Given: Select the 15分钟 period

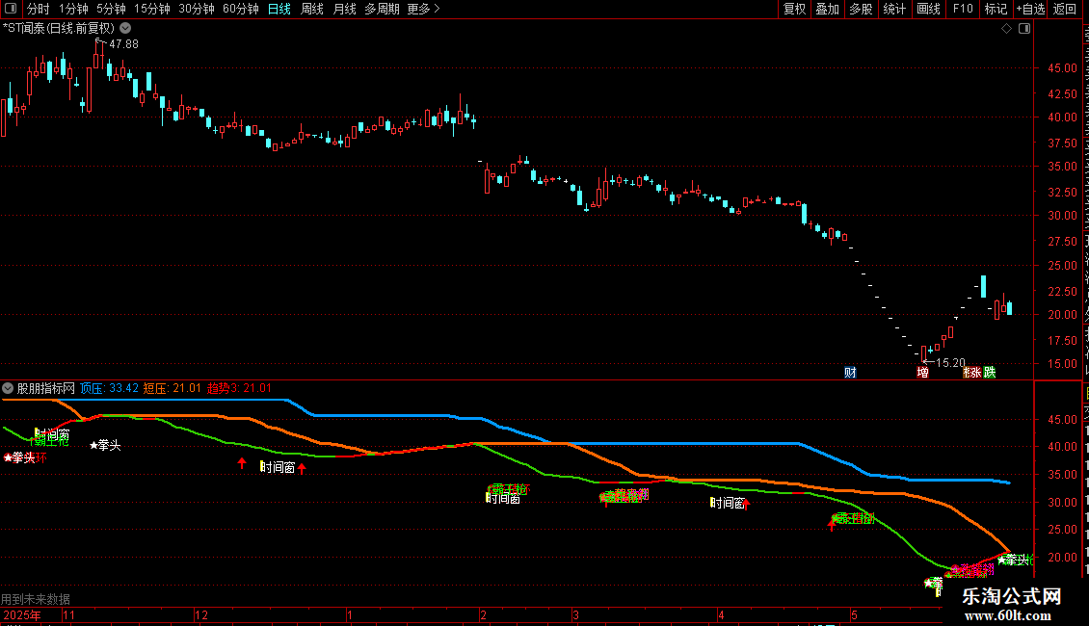Looking at the screenshot, I should point(151,9).
